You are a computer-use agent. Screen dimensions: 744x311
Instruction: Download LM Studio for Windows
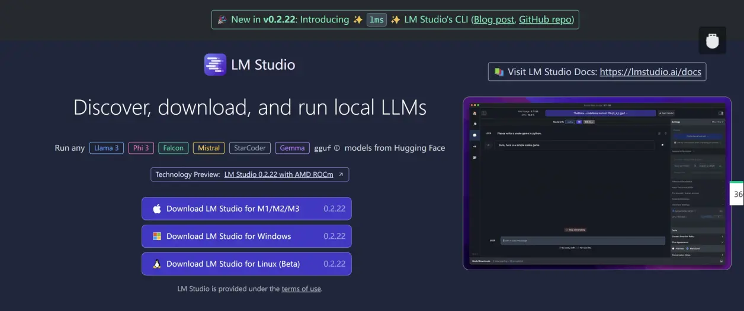pyautogui.click(x=246, y=237)
